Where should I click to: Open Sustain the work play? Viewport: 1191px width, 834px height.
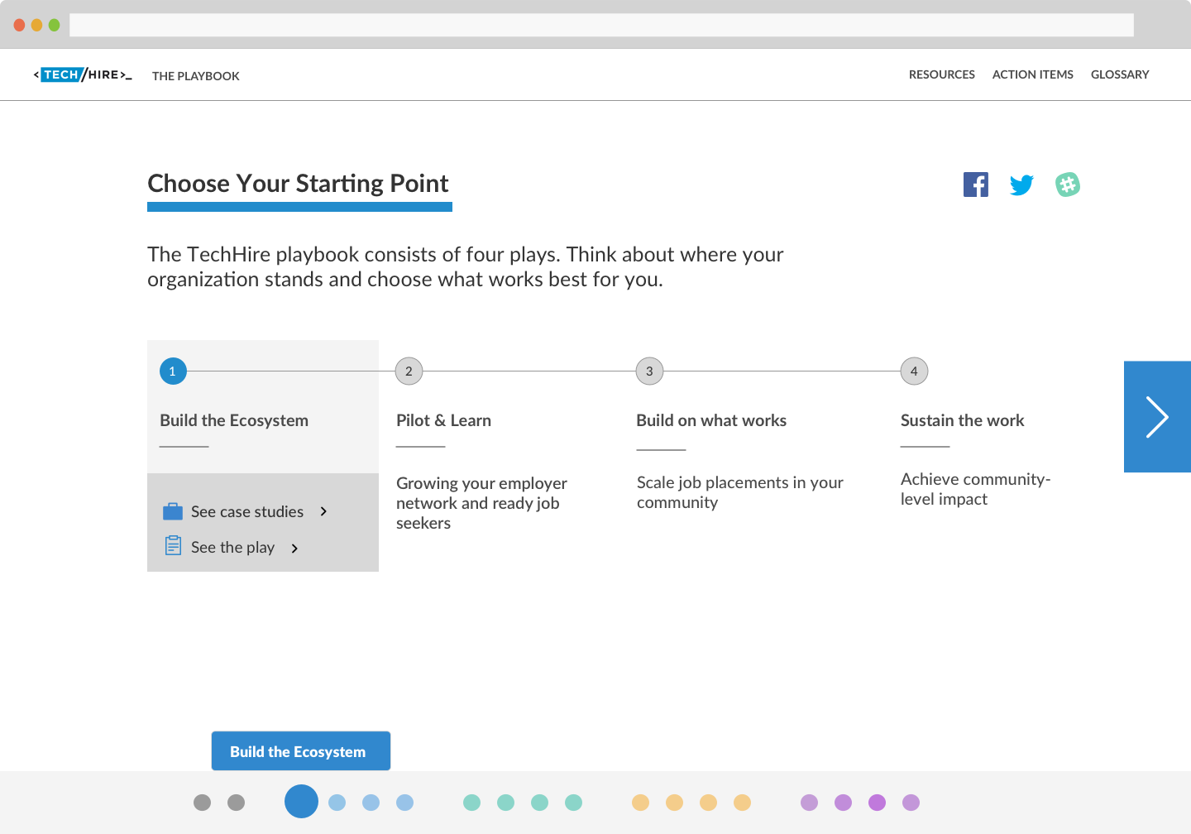962,420
